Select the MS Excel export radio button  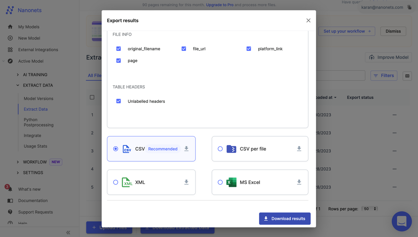coord(220,182)
